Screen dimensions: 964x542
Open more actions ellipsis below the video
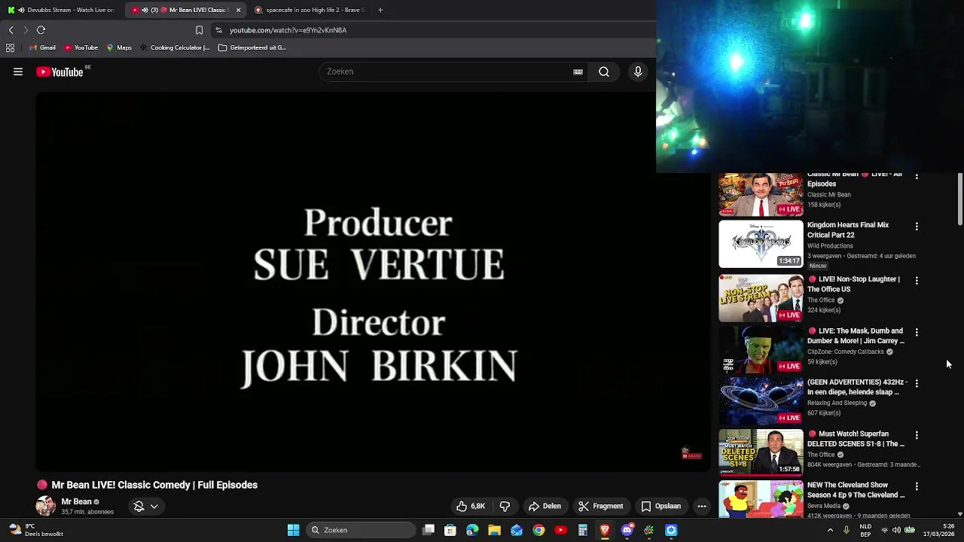[702, 506]
